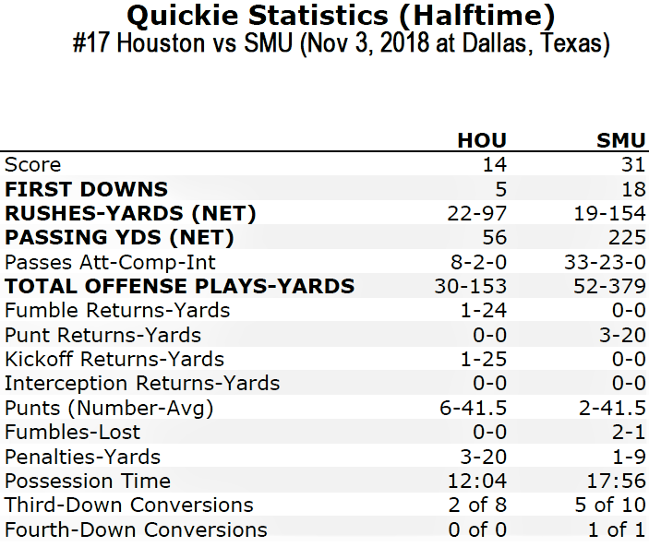Select the Fourth-Down Conversions label
This screenshot has width=649, height=547.
click(136, 529)
